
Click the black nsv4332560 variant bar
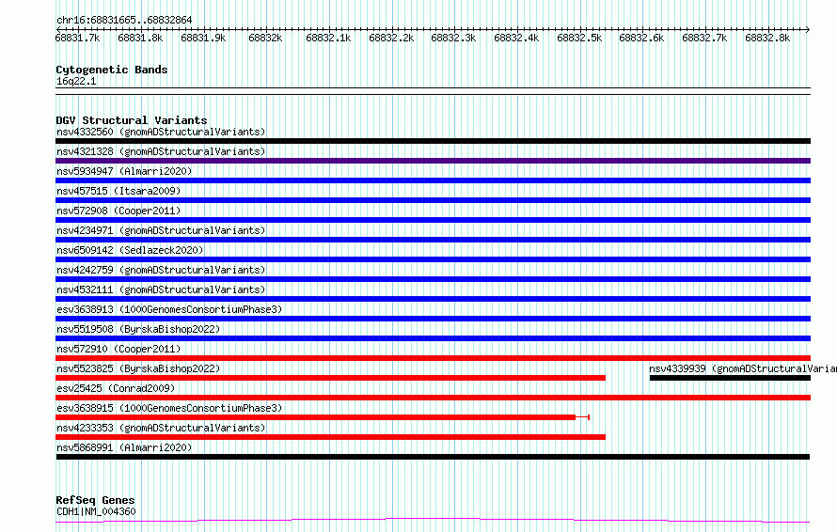coord(433,141)
